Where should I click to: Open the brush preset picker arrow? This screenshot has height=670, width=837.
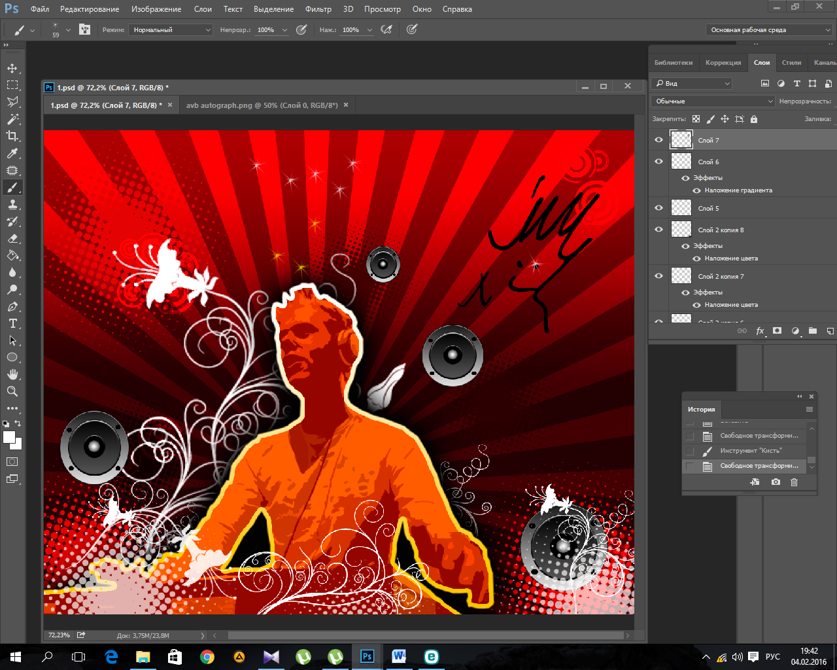68,30
